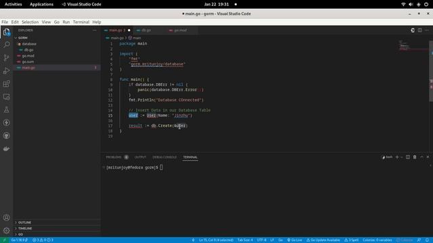Open the Testing beaker view
The image size is (433, 243).
tap(6, 109)
